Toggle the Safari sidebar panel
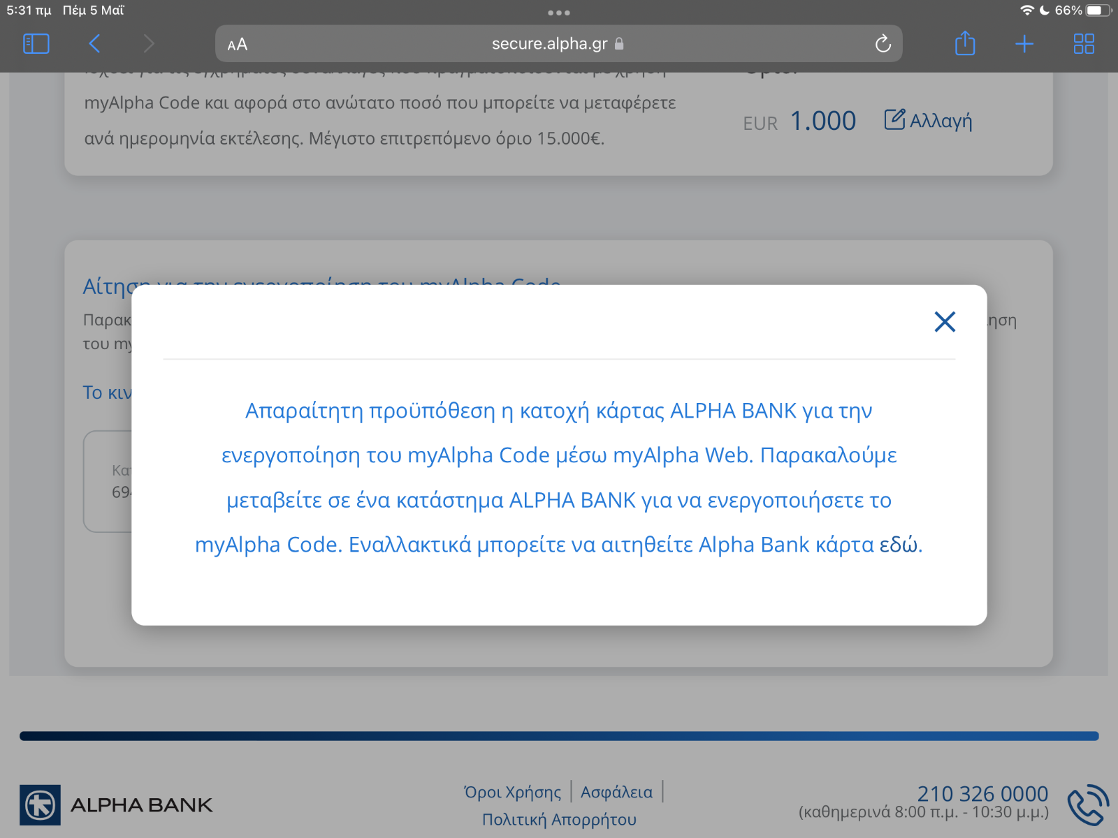Screen dimensions: 1118x838 click(36, 44)
